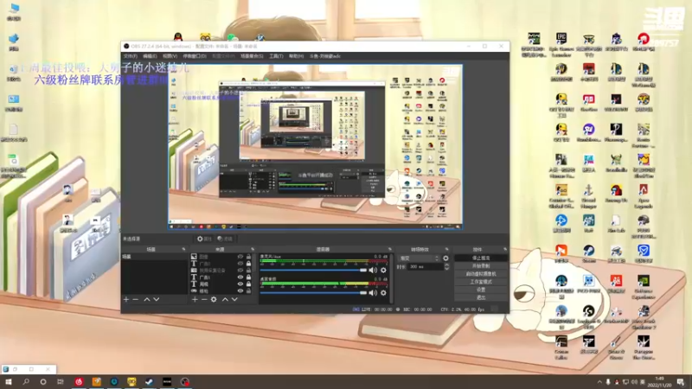Image resolution: width=692 pixels, height=389 pixels.
Task: Click 退出 button in Controls
Action: 481,297
